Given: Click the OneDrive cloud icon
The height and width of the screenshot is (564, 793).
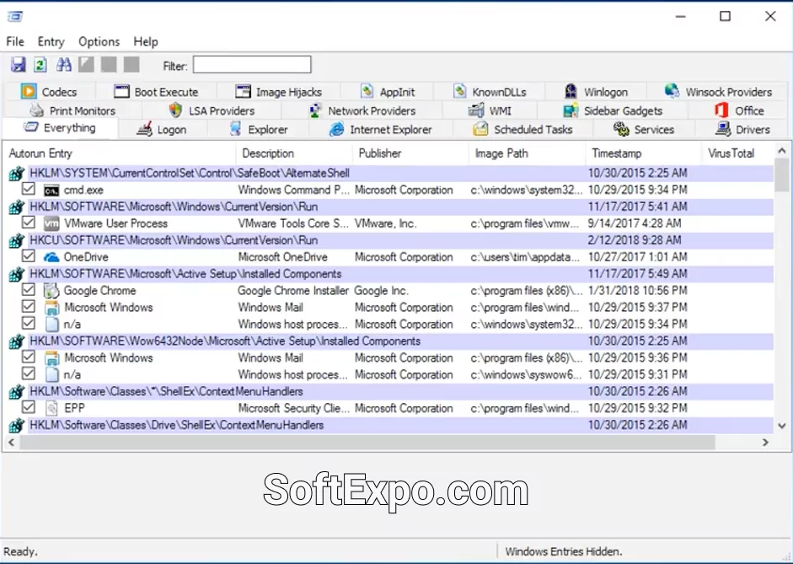Looking at the screenshot, I should [51, 257].
